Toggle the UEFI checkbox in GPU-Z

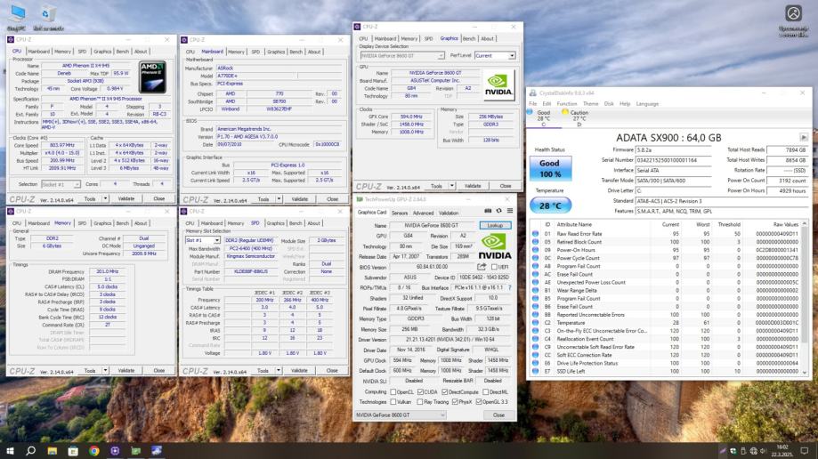click(493, 266)
